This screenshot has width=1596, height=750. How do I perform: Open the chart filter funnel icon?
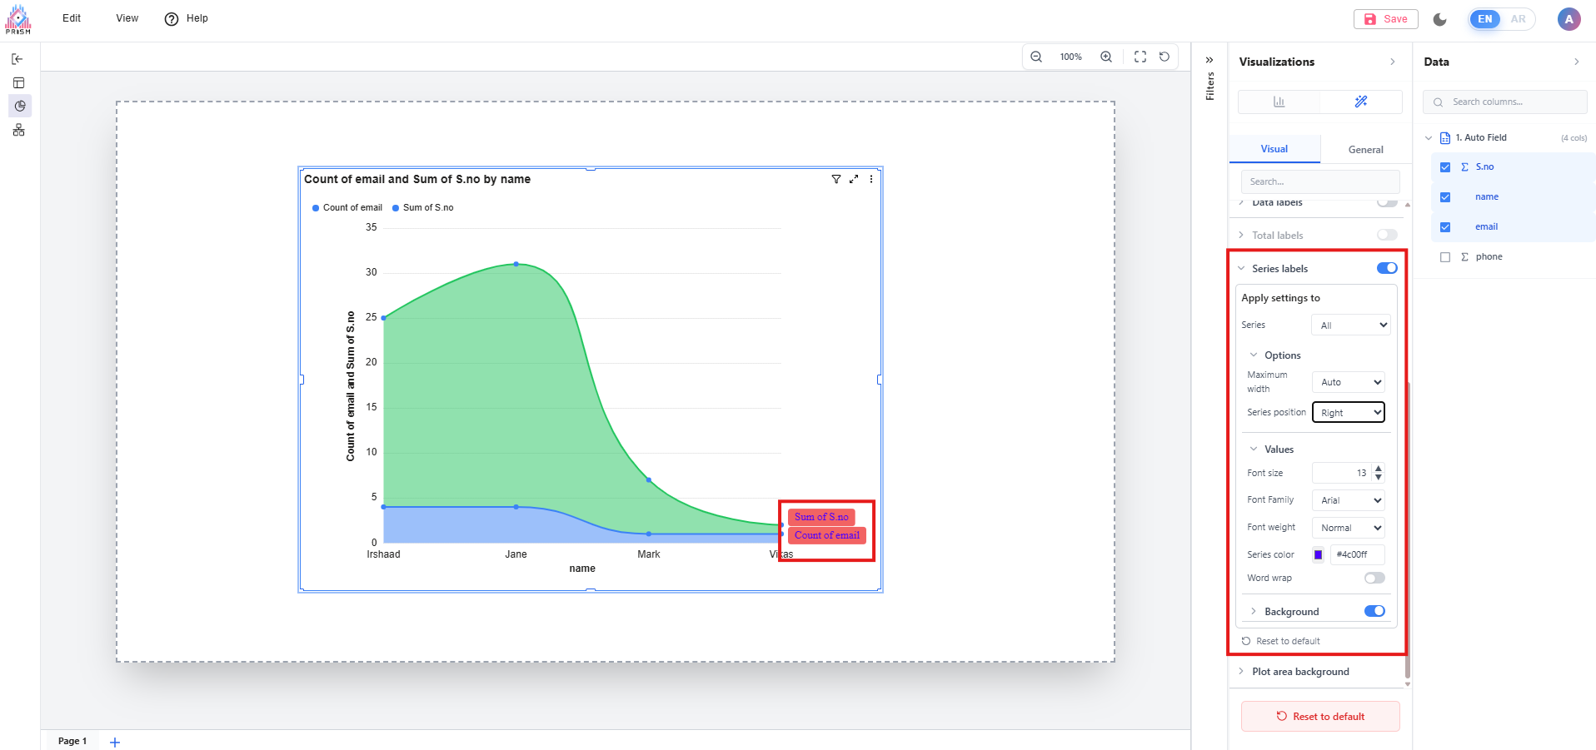click(836, 179)
